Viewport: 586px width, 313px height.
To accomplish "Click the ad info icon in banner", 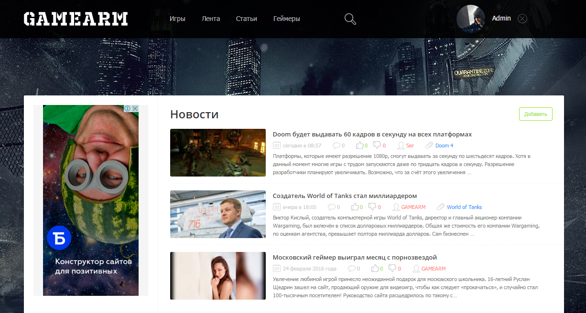I will pyautogui.click(x=128, y=109).
